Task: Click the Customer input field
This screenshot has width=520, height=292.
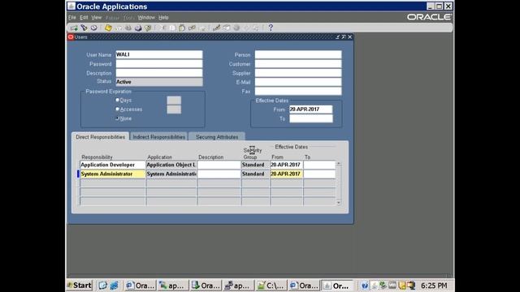Action: point(298,63)
